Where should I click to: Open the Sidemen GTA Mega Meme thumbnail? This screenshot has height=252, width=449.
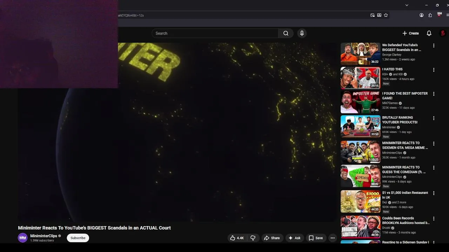[x=360, y=152]
